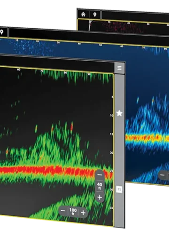Screen dimensions: 169x237
Task: Select the 100 ft forward range value
Action: point(73,212)
